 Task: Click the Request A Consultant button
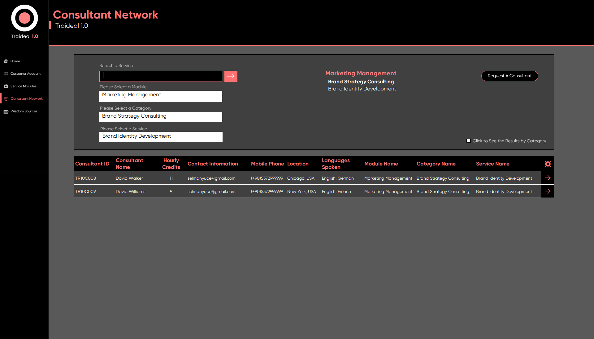pos(509,76)
